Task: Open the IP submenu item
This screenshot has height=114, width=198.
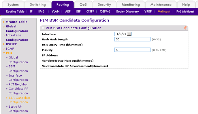Action: (x=31, y=12)
